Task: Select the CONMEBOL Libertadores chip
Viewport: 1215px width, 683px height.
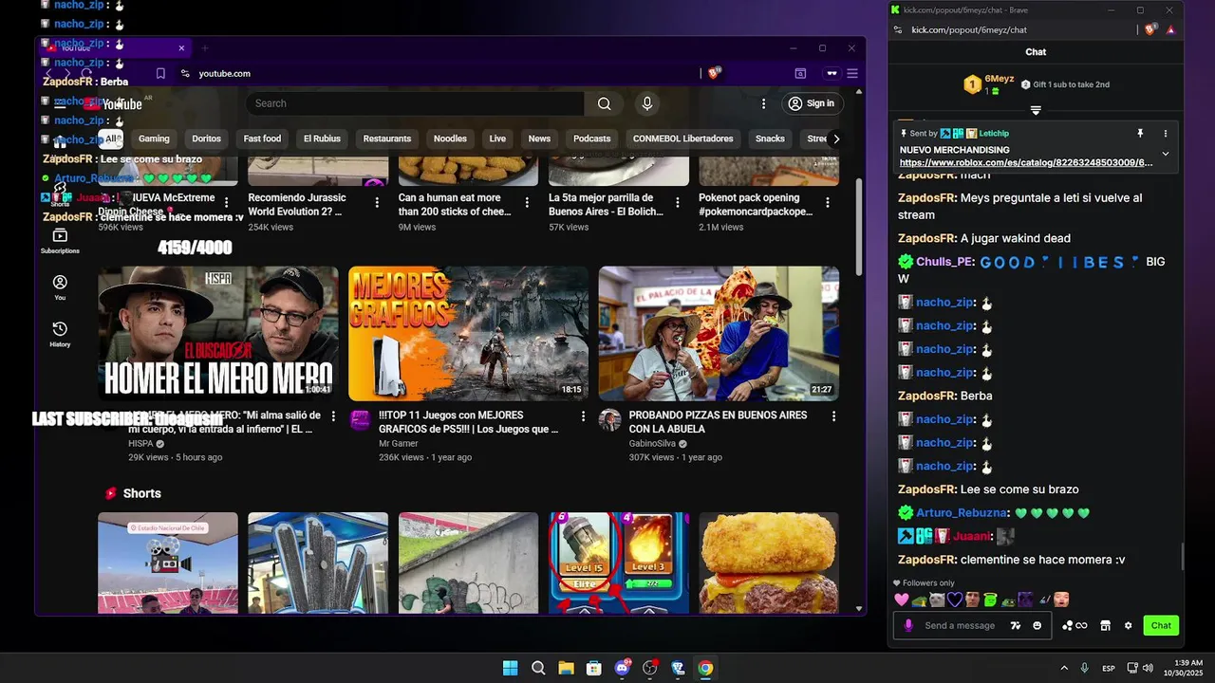Action: coord(683,138)
